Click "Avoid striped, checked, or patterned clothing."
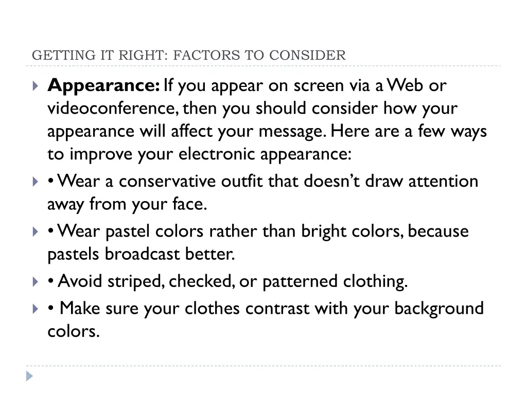 pos(232,281)
